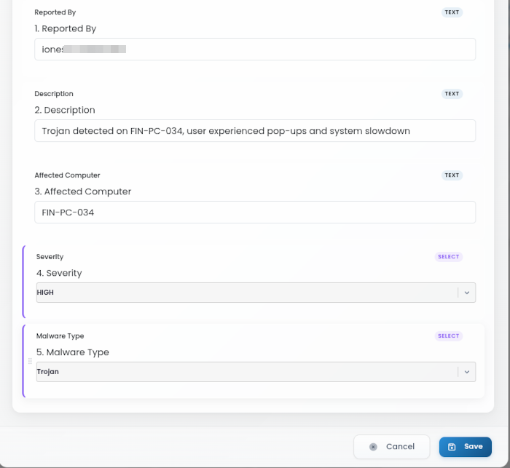The height and width of the screenshot is (468, 510).
Task: Select the Affected Computer field with FIN-PC-034
Action: point(255,213)
